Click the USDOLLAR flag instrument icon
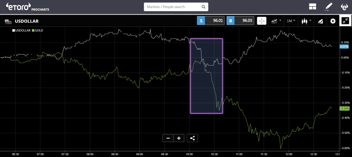Image resolution: width=352 pixels, height=157 pixels. [x=8, y=21]
